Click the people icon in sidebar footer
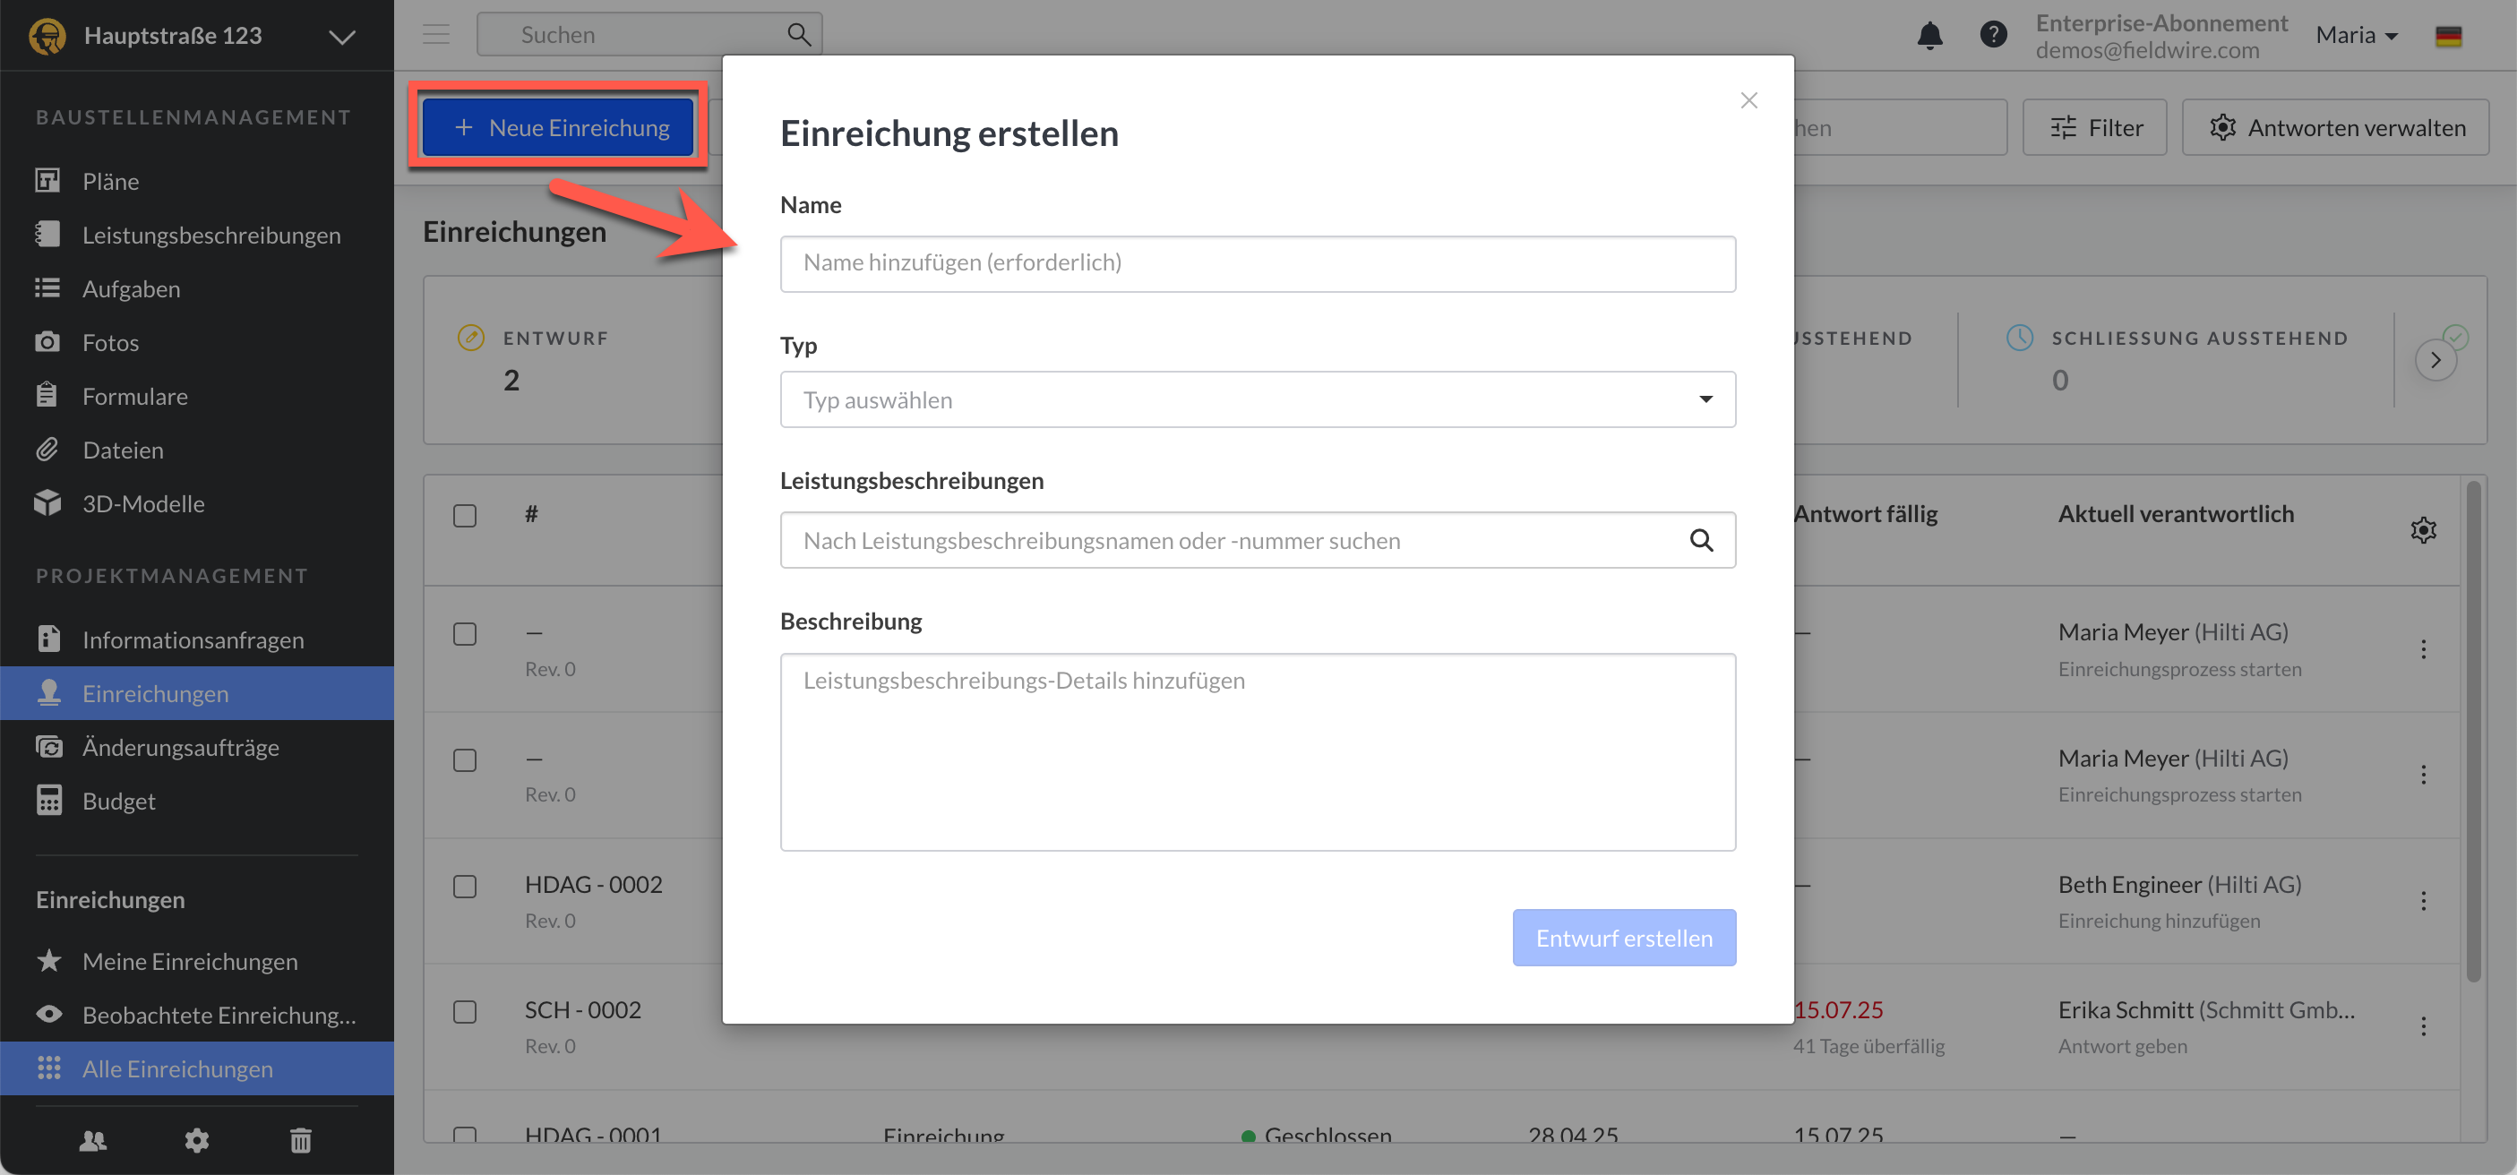The image size is (2517, 1175). tap(93, 1139)
